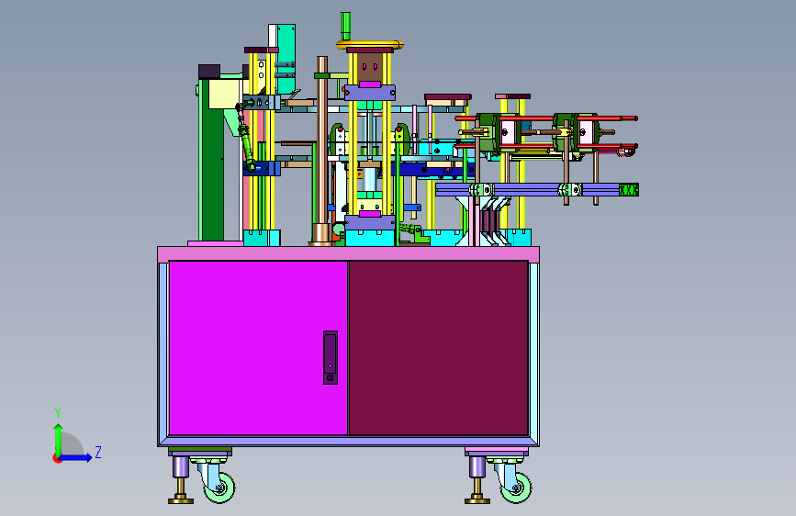
Task: Select the purple door latch handle
Action: 331,357
